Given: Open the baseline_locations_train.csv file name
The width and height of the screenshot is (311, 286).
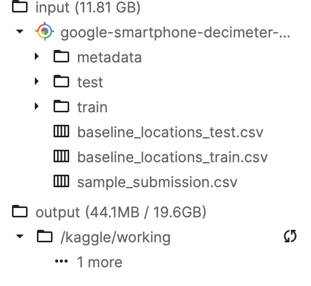Looking at the screenshot, I should point(172,157).
